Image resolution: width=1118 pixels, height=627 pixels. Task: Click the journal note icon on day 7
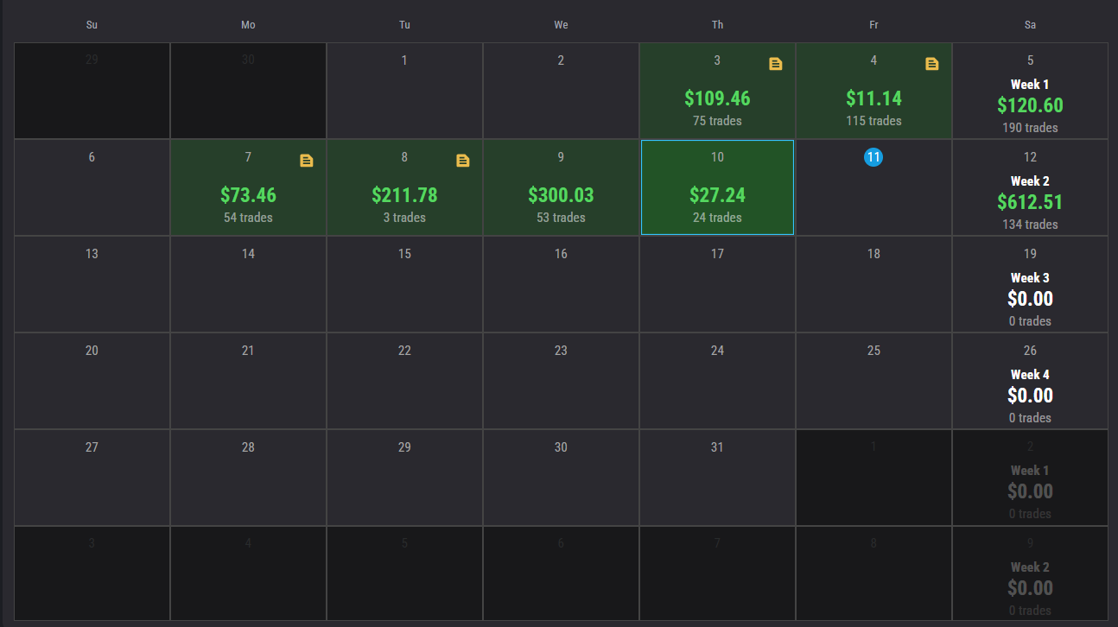(307, 160)
